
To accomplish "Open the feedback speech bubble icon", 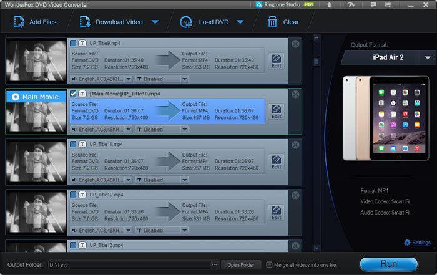I will click(373, 4).
